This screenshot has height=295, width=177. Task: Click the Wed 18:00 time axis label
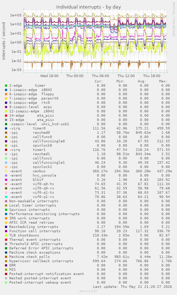coord(49,76)
